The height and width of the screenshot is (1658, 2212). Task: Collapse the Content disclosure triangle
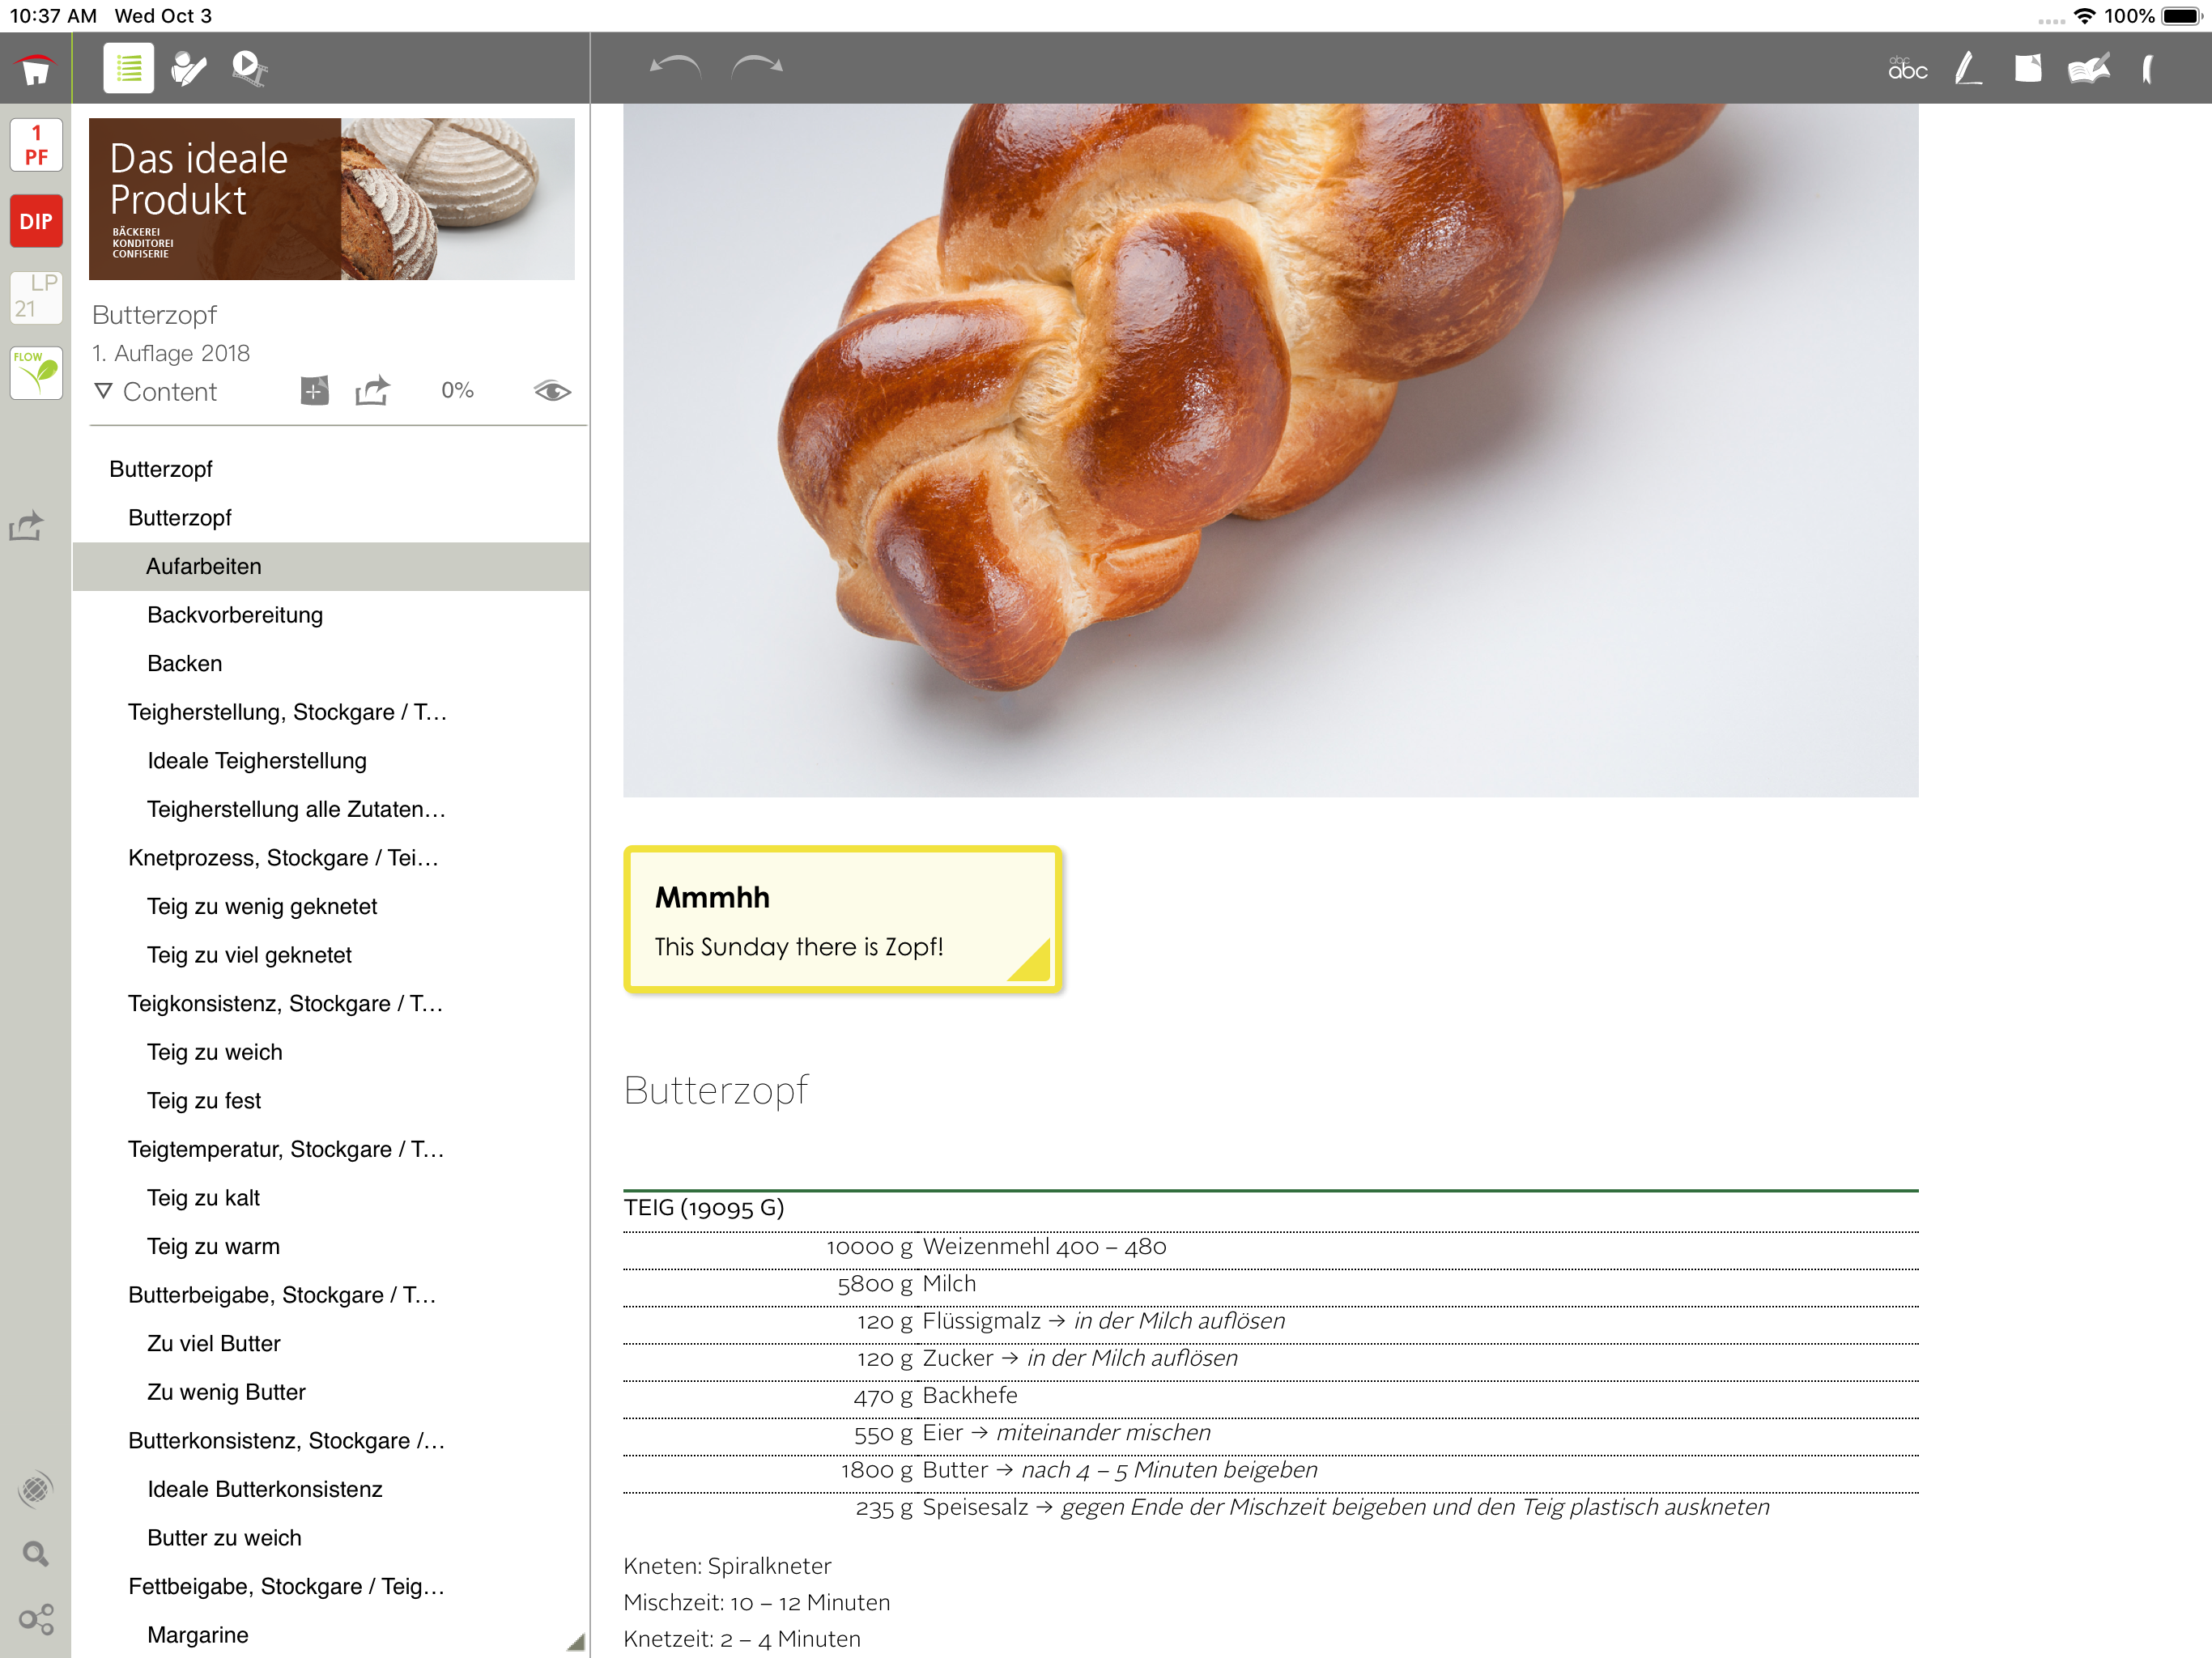(x=103, y=391)
